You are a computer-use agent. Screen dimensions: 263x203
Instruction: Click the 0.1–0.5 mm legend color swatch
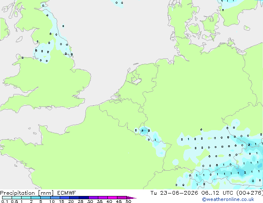7,198
